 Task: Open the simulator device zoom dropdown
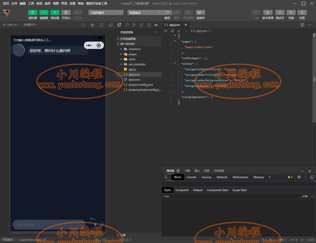click(x=11, y=25)
